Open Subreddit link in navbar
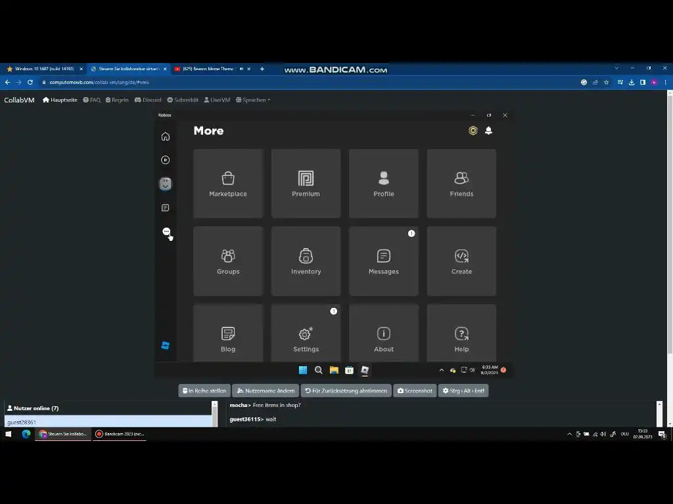 click(x=183, y=100)
